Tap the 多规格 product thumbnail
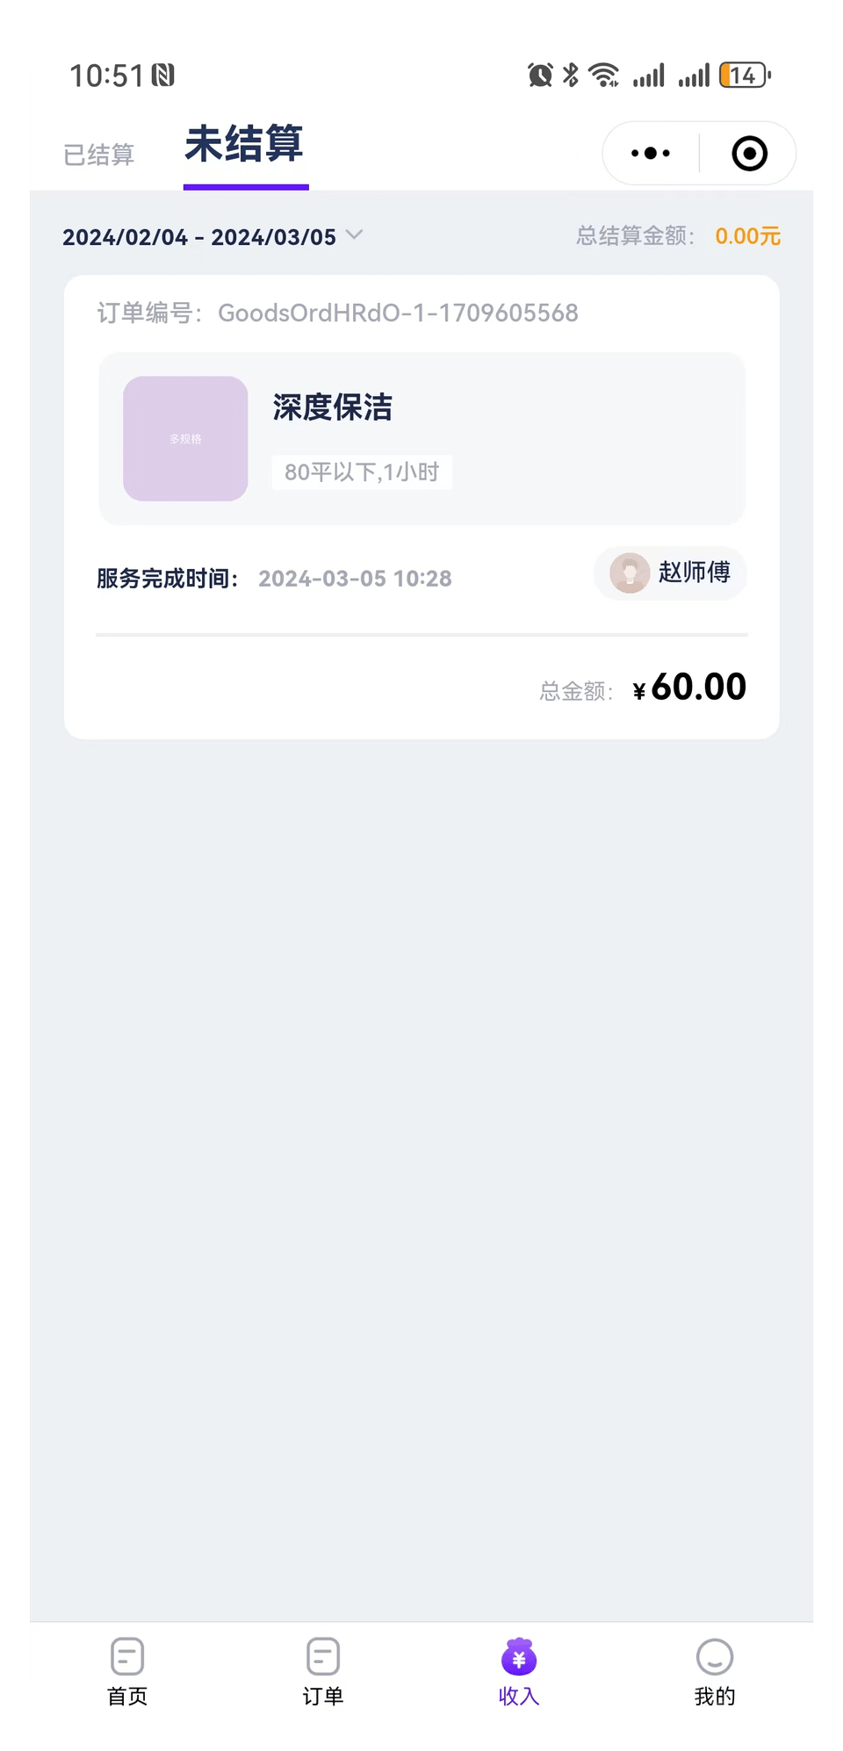The image size is (843, 1751). click(x=185, y=439)
